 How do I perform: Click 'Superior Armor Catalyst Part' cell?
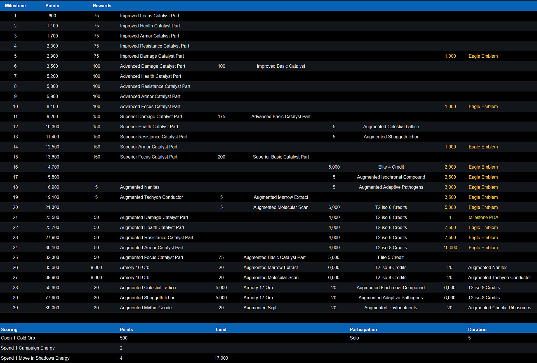pyautogui.click(x=149, y=147)
